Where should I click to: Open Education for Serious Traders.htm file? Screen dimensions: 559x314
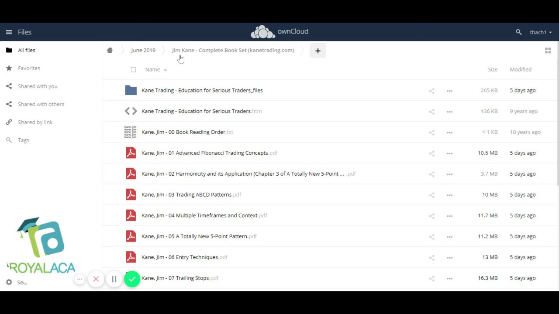(202, 111)
